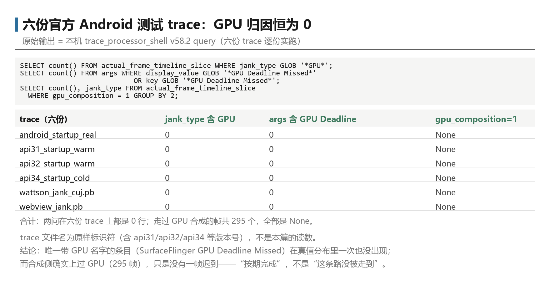
Task: Click the SQL line 'SELECT count(), jank_type FROM'
Action: [138, 88]
